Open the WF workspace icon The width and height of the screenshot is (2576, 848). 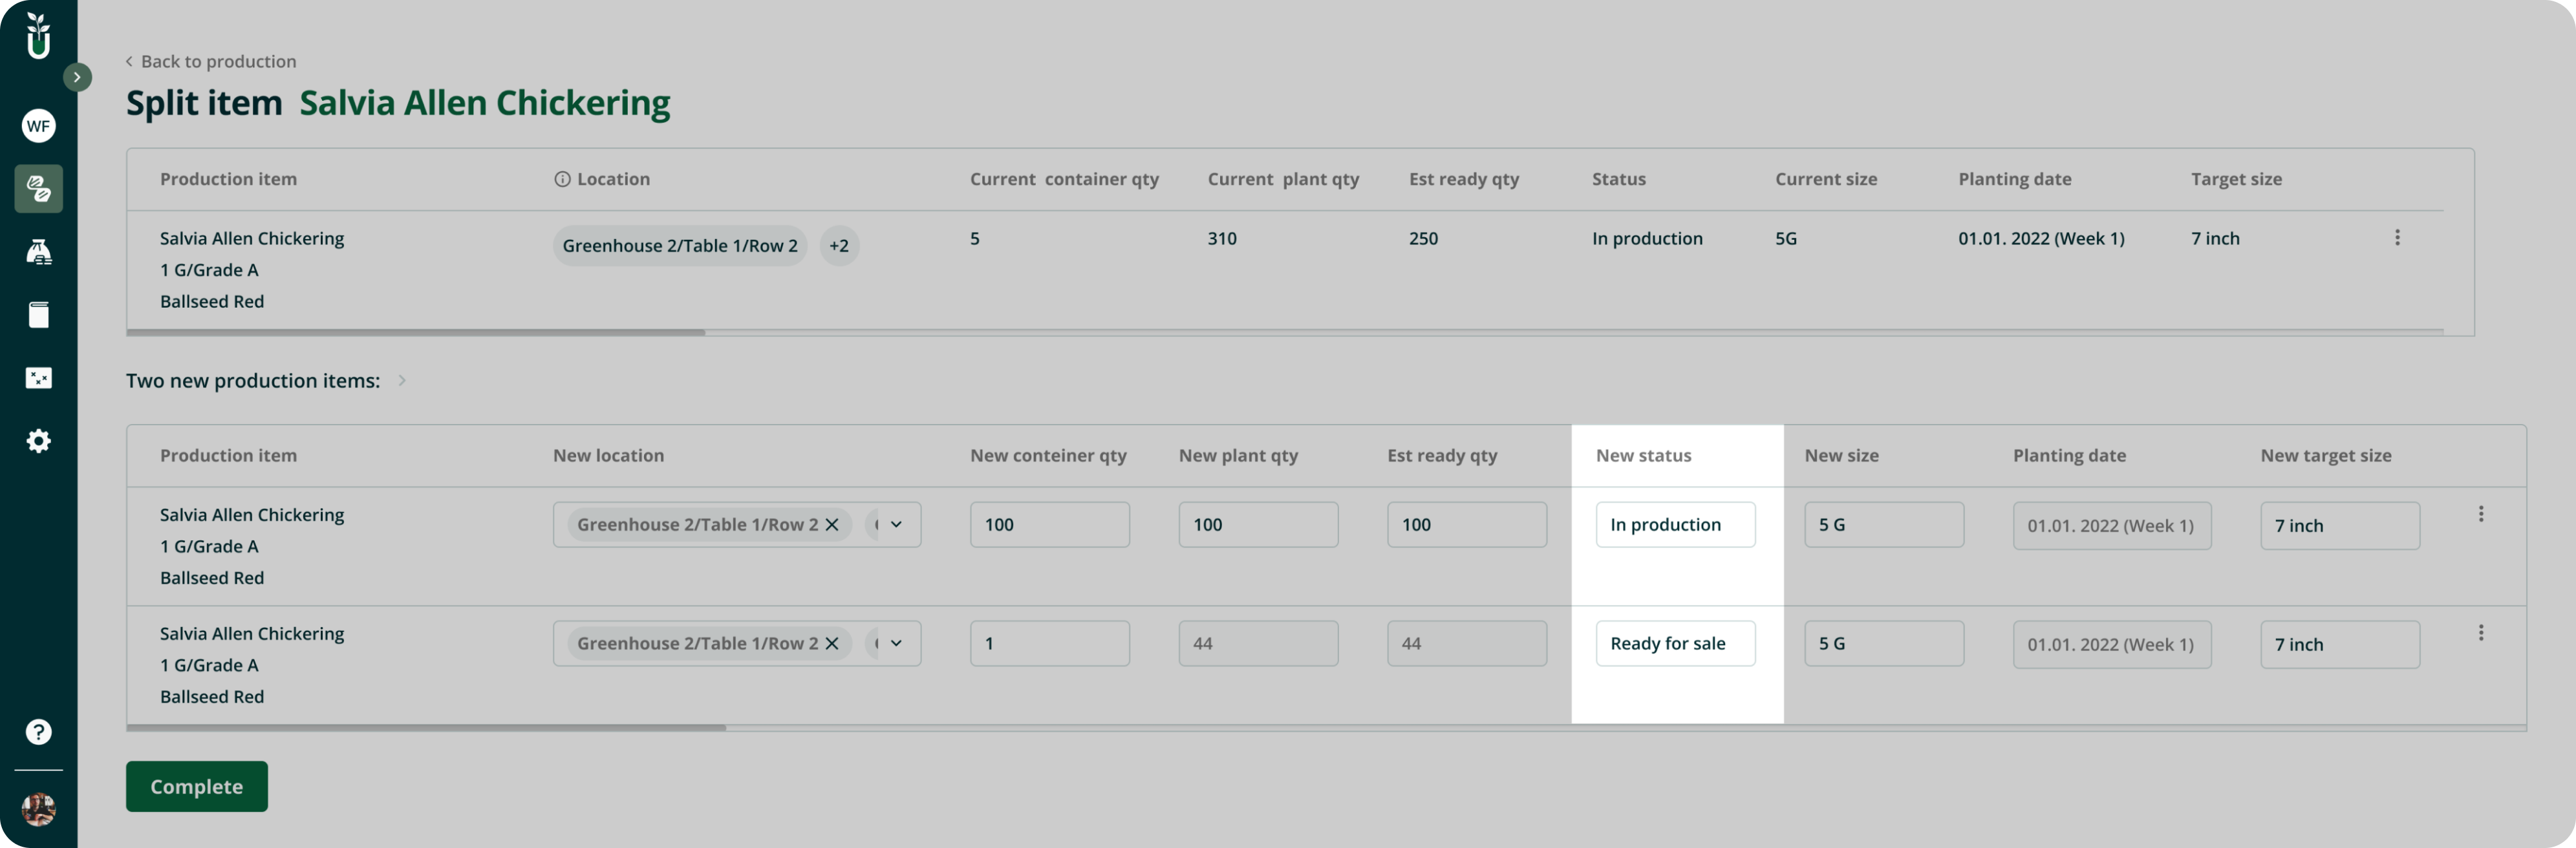(38, 126)
